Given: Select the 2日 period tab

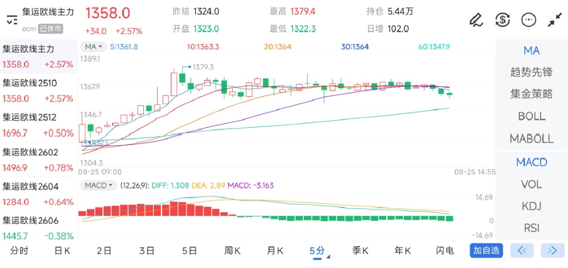Looking at the screenshot, I should point(104,251).
